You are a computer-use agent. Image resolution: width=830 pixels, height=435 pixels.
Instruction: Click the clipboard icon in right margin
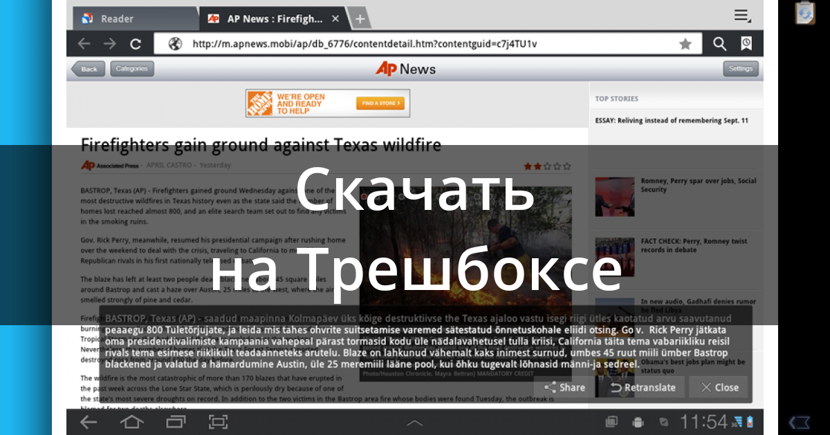pos(805,12)
